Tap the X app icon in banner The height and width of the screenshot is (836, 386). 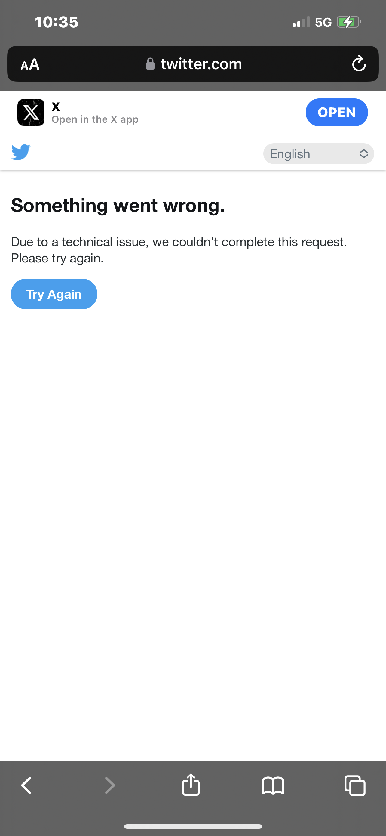coord(31,112)
